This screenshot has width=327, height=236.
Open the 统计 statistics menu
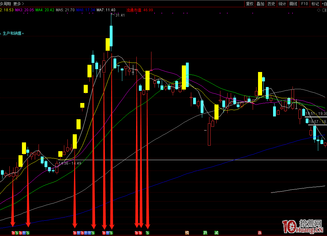coord(282,4)
